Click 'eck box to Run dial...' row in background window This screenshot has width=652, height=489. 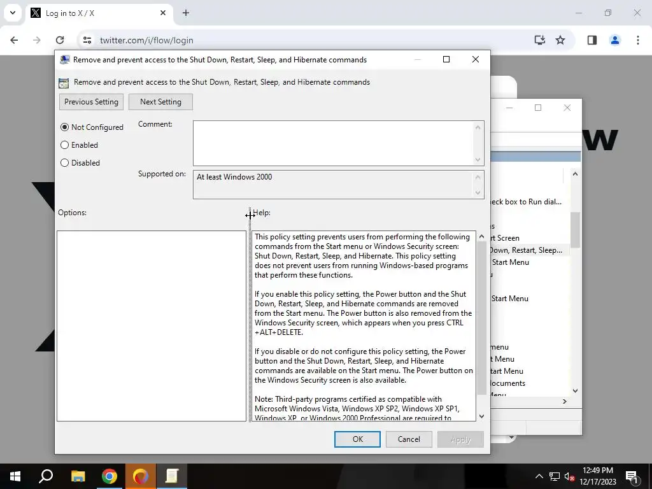coord(526,202)
